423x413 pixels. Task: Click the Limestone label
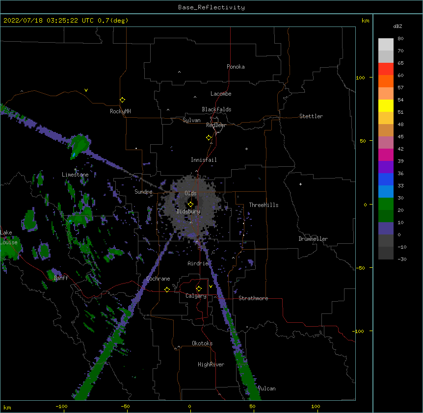click(75, 175)
